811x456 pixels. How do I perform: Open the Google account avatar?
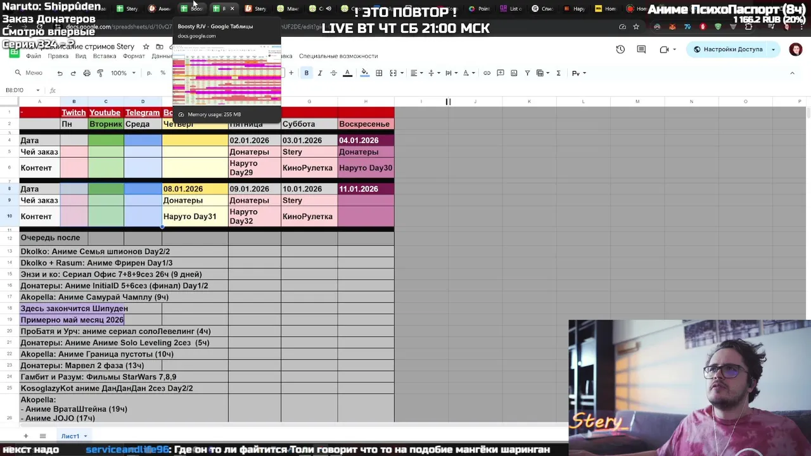(x=796, y=49)
